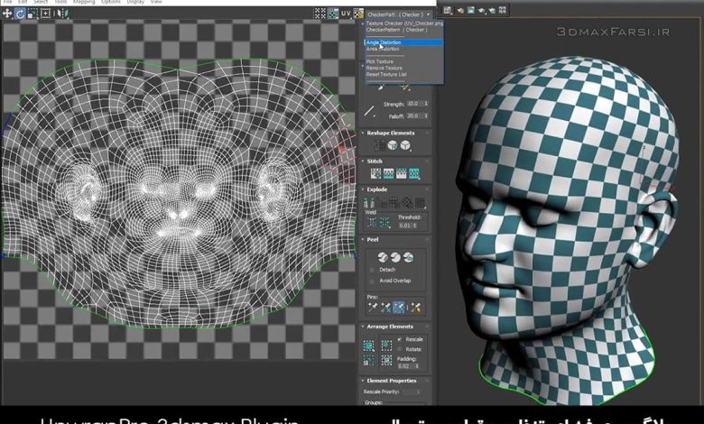Open the Mapping menu
The image size is (704, 424).
pos(86,2)
